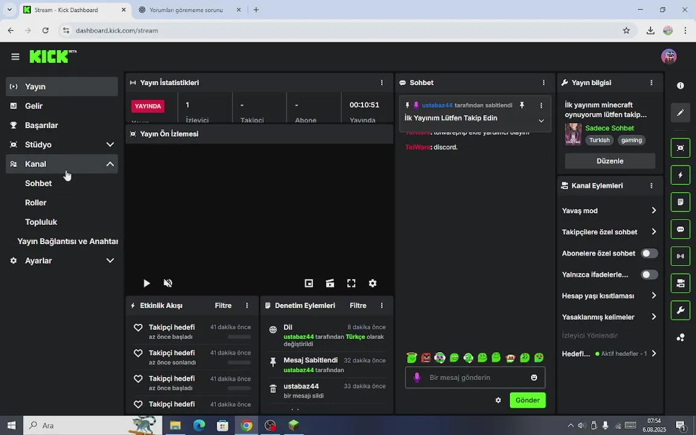
Task: Open the hamburger menu beside Kick logo
Action: (x=15, y=57)
